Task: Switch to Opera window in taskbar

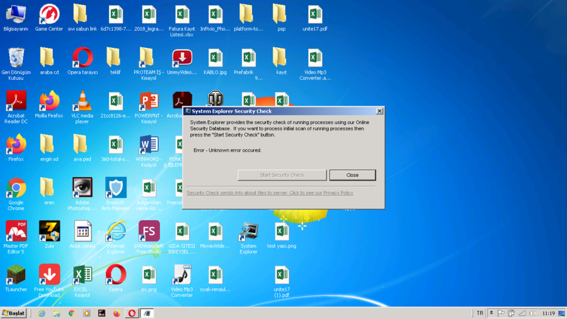Action: coord(132,313)
